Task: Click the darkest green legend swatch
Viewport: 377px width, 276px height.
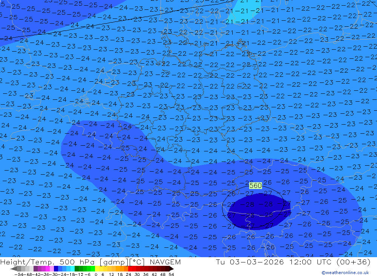Action: tap(77, 269)
